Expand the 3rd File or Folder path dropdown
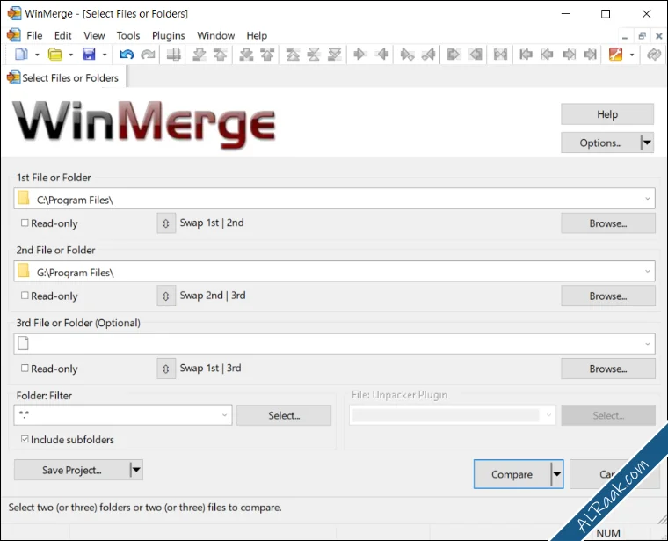 (647, 344)
